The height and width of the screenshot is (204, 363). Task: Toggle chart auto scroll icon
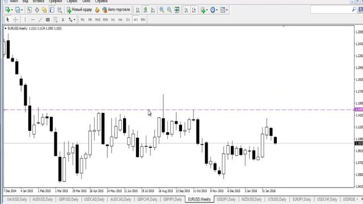coord(187,10)
